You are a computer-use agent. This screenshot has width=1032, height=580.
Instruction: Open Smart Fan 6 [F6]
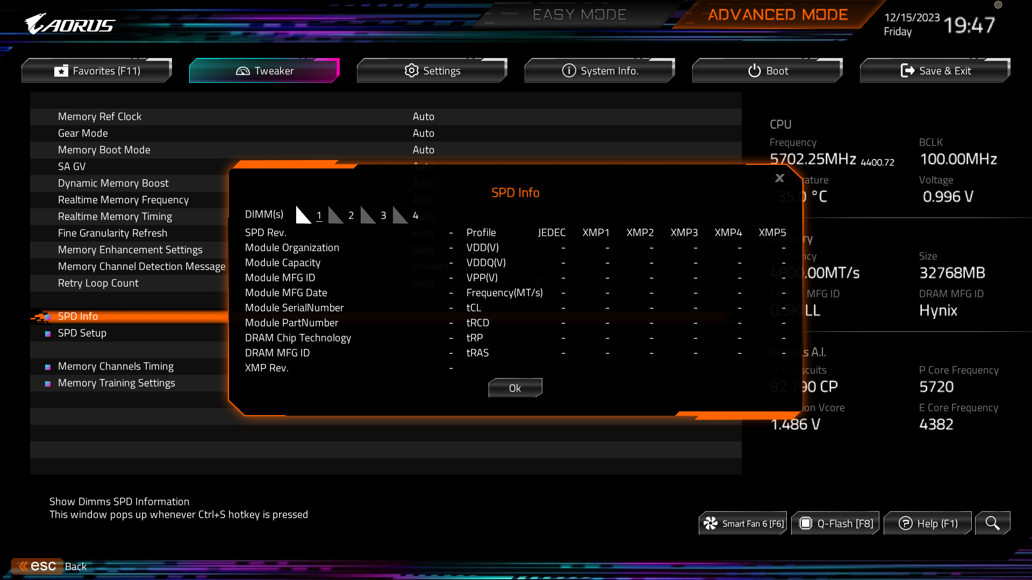743,523
